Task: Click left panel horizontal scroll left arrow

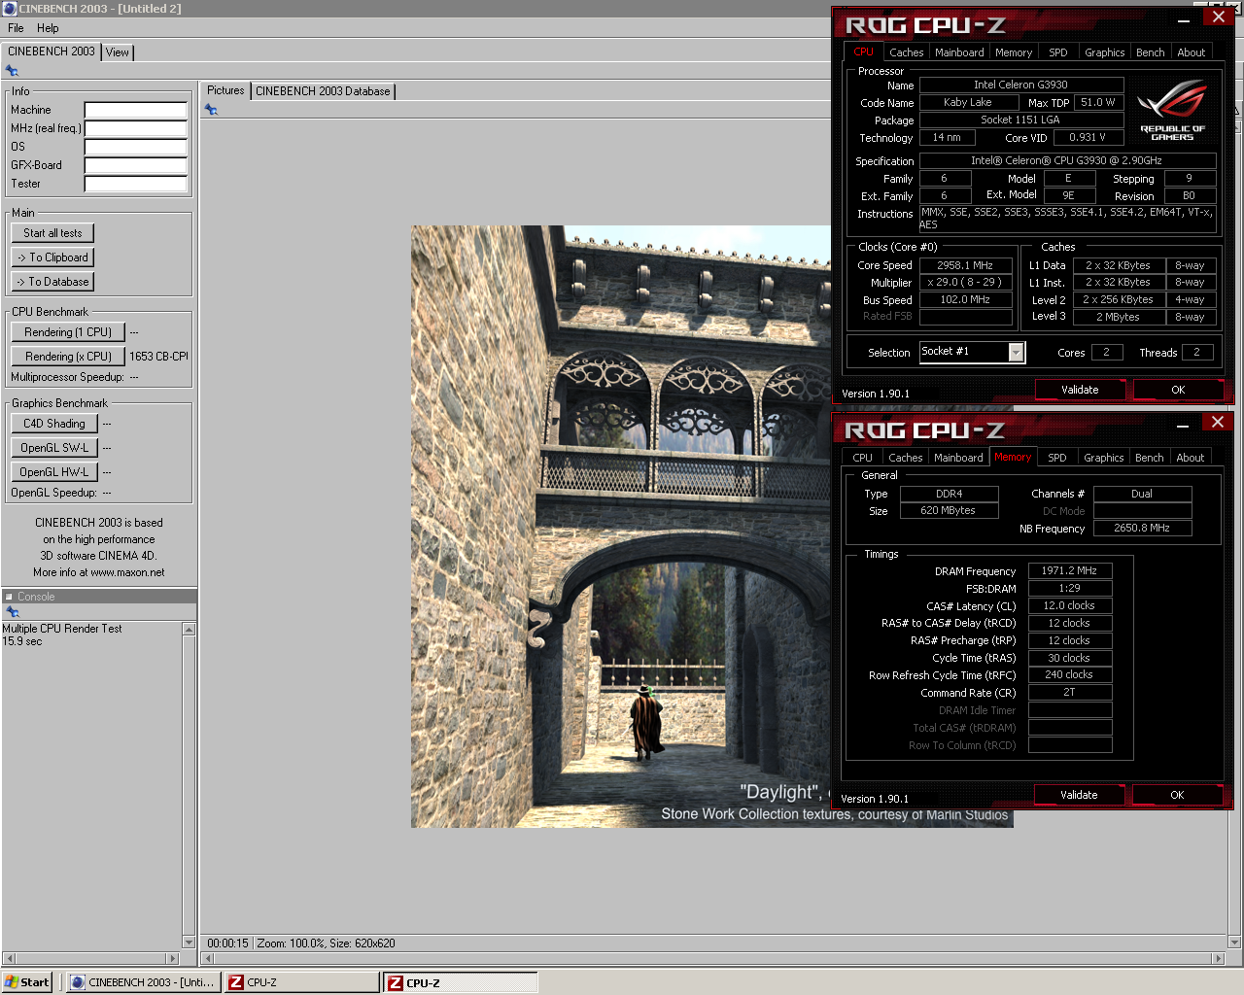Action: click(9, 958)
